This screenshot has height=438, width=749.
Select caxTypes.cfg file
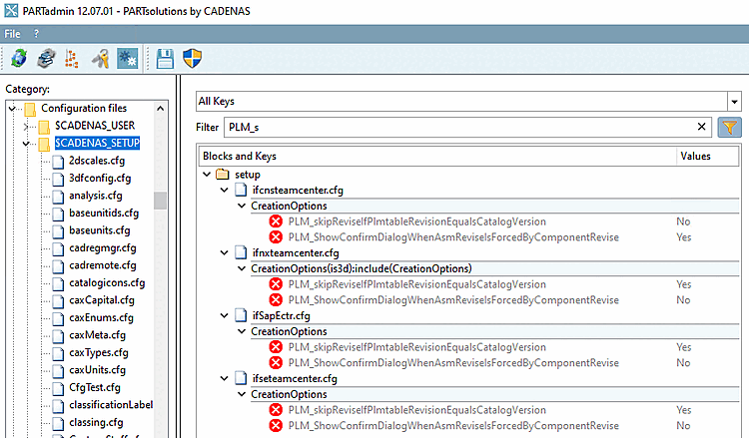click(99, 352)
